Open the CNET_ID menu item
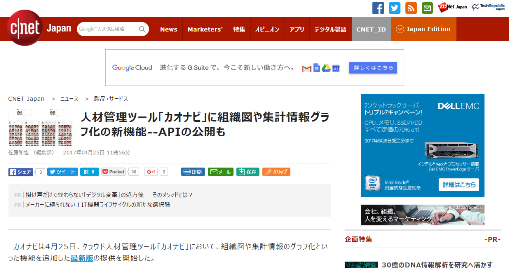 pos(371,29)
